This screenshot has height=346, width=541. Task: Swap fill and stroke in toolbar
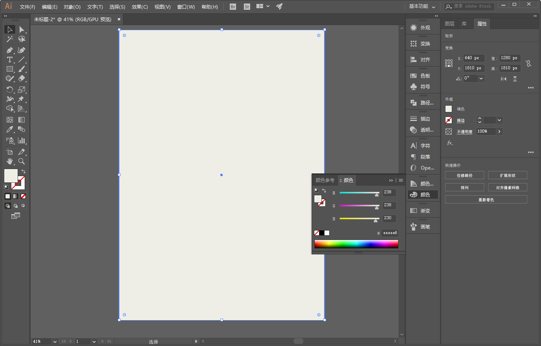click(x=23, y=172)
